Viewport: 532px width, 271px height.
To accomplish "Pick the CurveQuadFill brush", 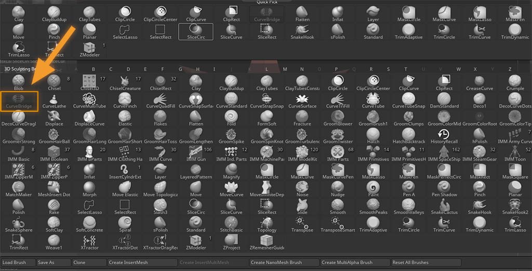I will tap(161, 101).
